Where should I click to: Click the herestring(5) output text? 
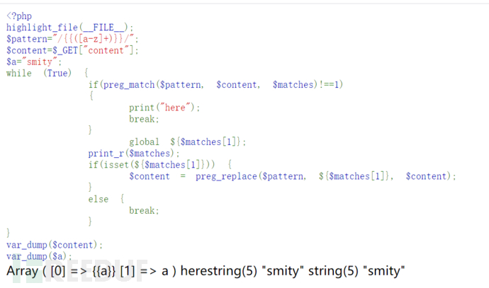pos(219,271)
